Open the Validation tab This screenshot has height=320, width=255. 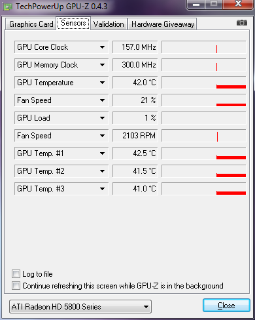pyautogui.click(x=109, y=24)
